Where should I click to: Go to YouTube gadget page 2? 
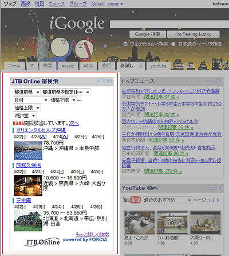point(214,200)
